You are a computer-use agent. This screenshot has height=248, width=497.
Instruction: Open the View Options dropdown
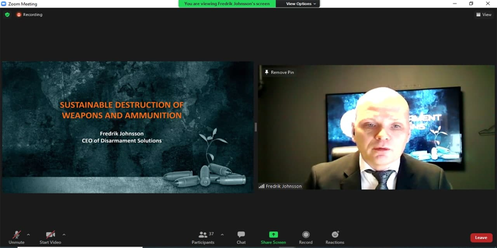(x=301, y=4)
